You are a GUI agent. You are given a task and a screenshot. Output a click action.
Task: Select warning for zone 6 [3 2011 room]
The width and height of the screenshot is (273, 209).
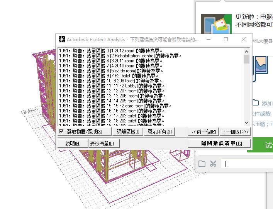tap(110, 61)
